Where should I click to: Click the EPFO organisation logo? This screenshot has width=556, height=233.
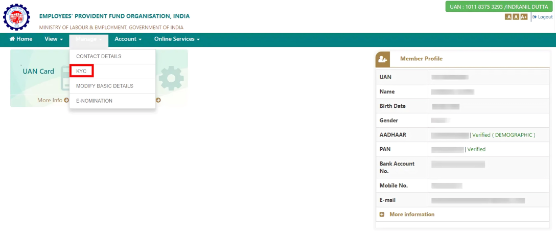tap(16, 17)
